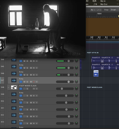Image resolution: width=119 pixels, height=129 pixels.
Task: Click the waveform icon of selected track 347
Action: pos(14,81)
